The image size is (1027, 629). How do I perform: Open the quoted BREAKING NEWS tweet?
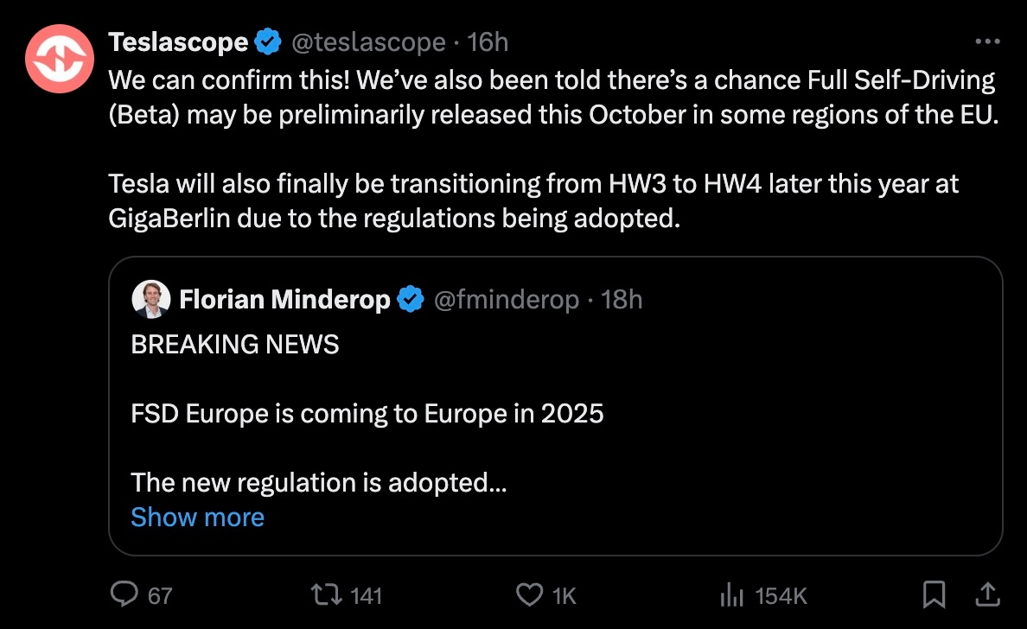point(553,415)
